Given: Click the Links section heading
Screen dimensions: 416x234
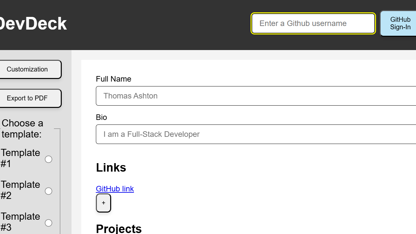Looking at the screenshot, I should pyautogui.click(x=111, y=168).
